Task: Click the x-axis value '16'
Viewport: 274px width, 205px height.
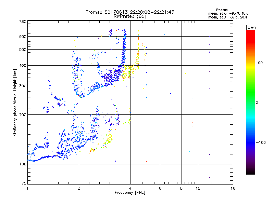Action: click(233, 188)
